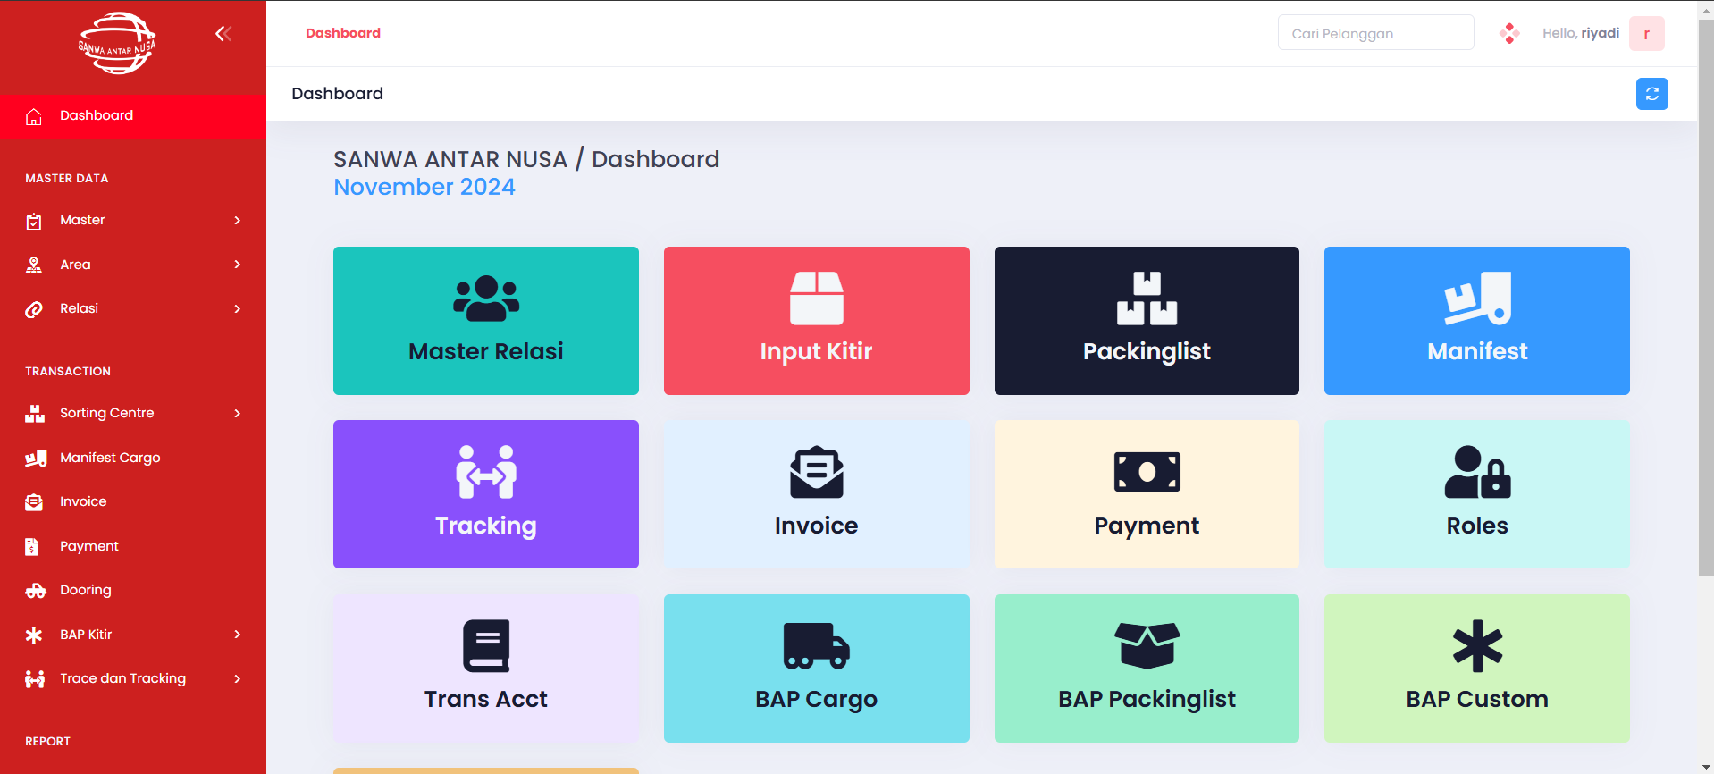The image size is (1714, 774).
Task: Open the Master Relasi people icon tile
Action: pos(486,321)
